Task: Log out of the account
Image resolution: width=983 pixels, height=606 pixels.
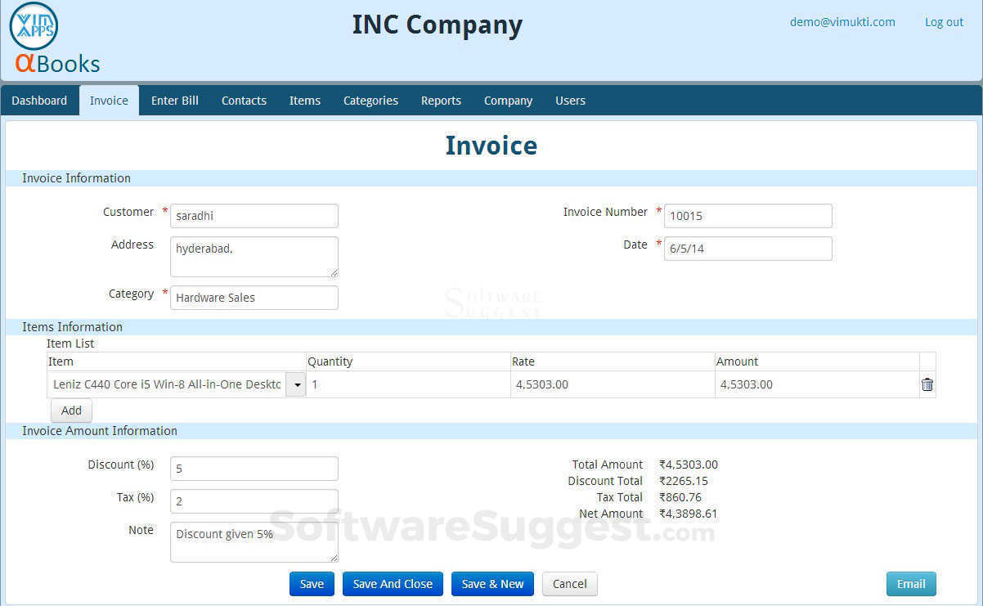Action: [944, 22]
